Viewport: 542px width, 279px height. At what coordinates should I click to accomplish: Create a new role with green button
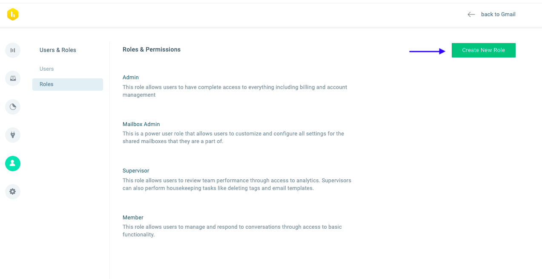484,50
